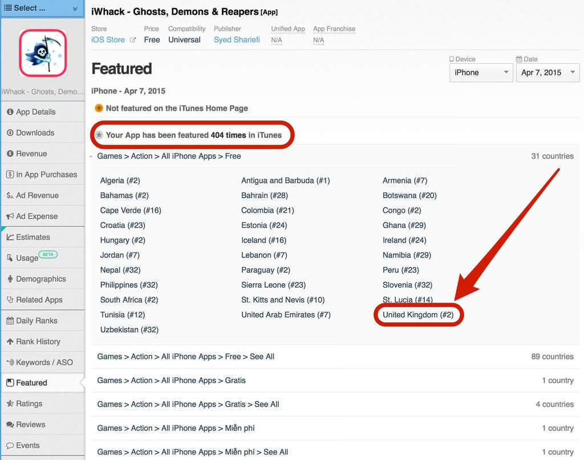Click the Usage sidebar icon

10,257
